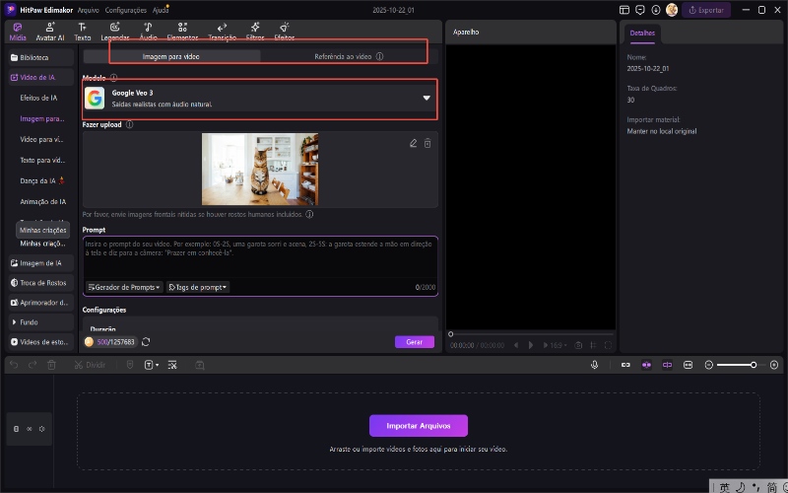788x493 pixels.
Task: Click the Gerar button
Action: [414, 342]
